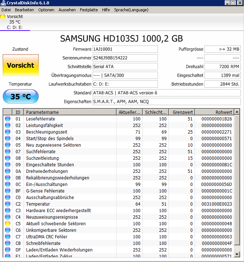This screenshot has height=262, width=244.
Task: Click the ID column header
Action: point(18,112)
